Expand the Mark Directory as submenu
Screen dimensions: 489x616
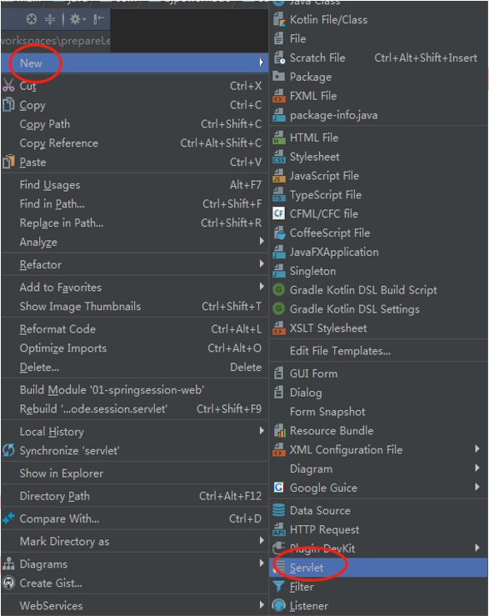[x=135, y=541]
